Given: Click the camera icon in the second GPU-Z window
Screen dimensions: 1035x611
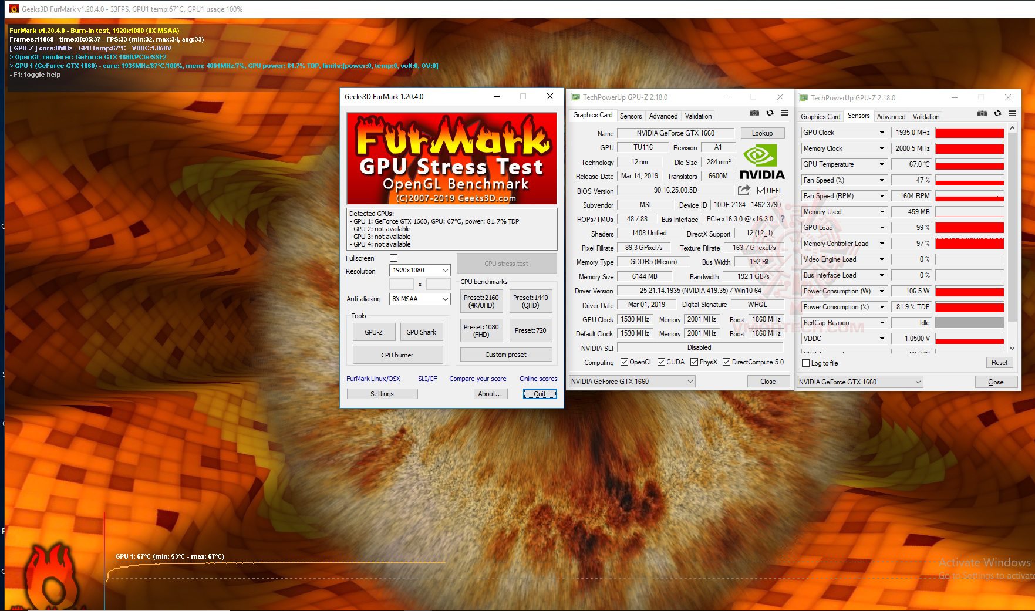Looking at the screenshot, I should 983,114.
